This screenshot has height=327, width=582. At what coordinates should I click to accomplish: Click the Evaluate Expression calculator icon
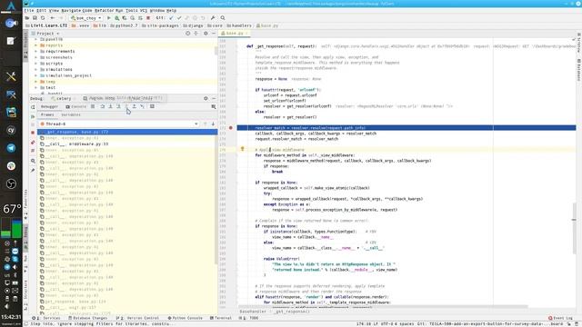[152, 106]
